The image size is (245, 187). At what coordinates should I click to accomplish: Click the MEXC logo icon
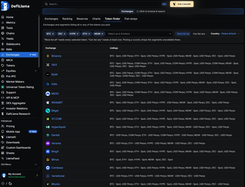48,93
